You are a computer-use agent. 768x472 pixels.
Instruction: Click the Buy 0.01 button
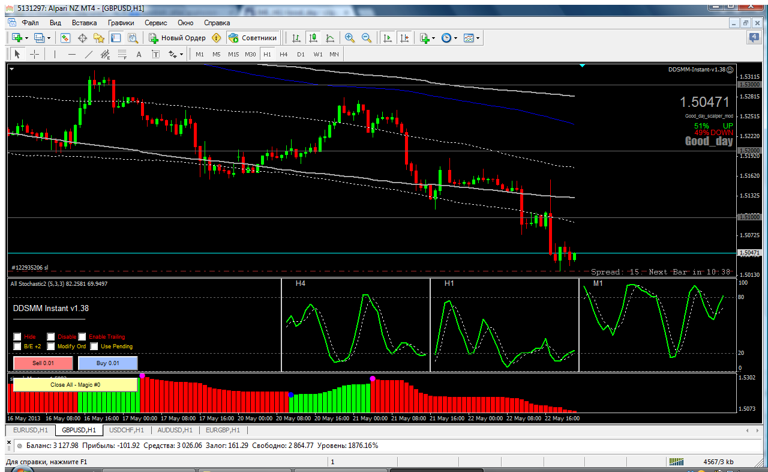(x=108, y=363)
